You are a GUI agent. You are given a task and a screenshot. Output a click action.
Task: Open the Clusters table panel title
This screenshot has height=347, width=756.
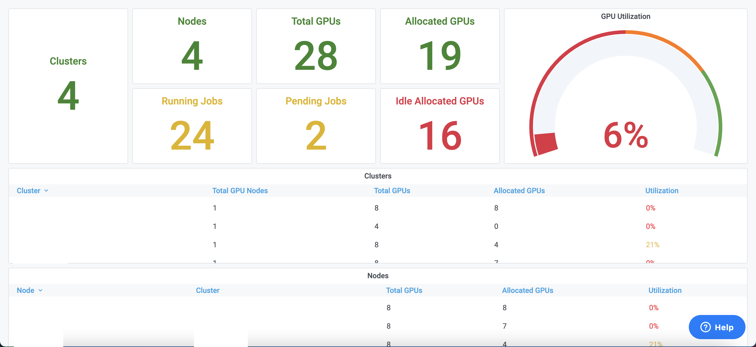[x=377, y=176]
